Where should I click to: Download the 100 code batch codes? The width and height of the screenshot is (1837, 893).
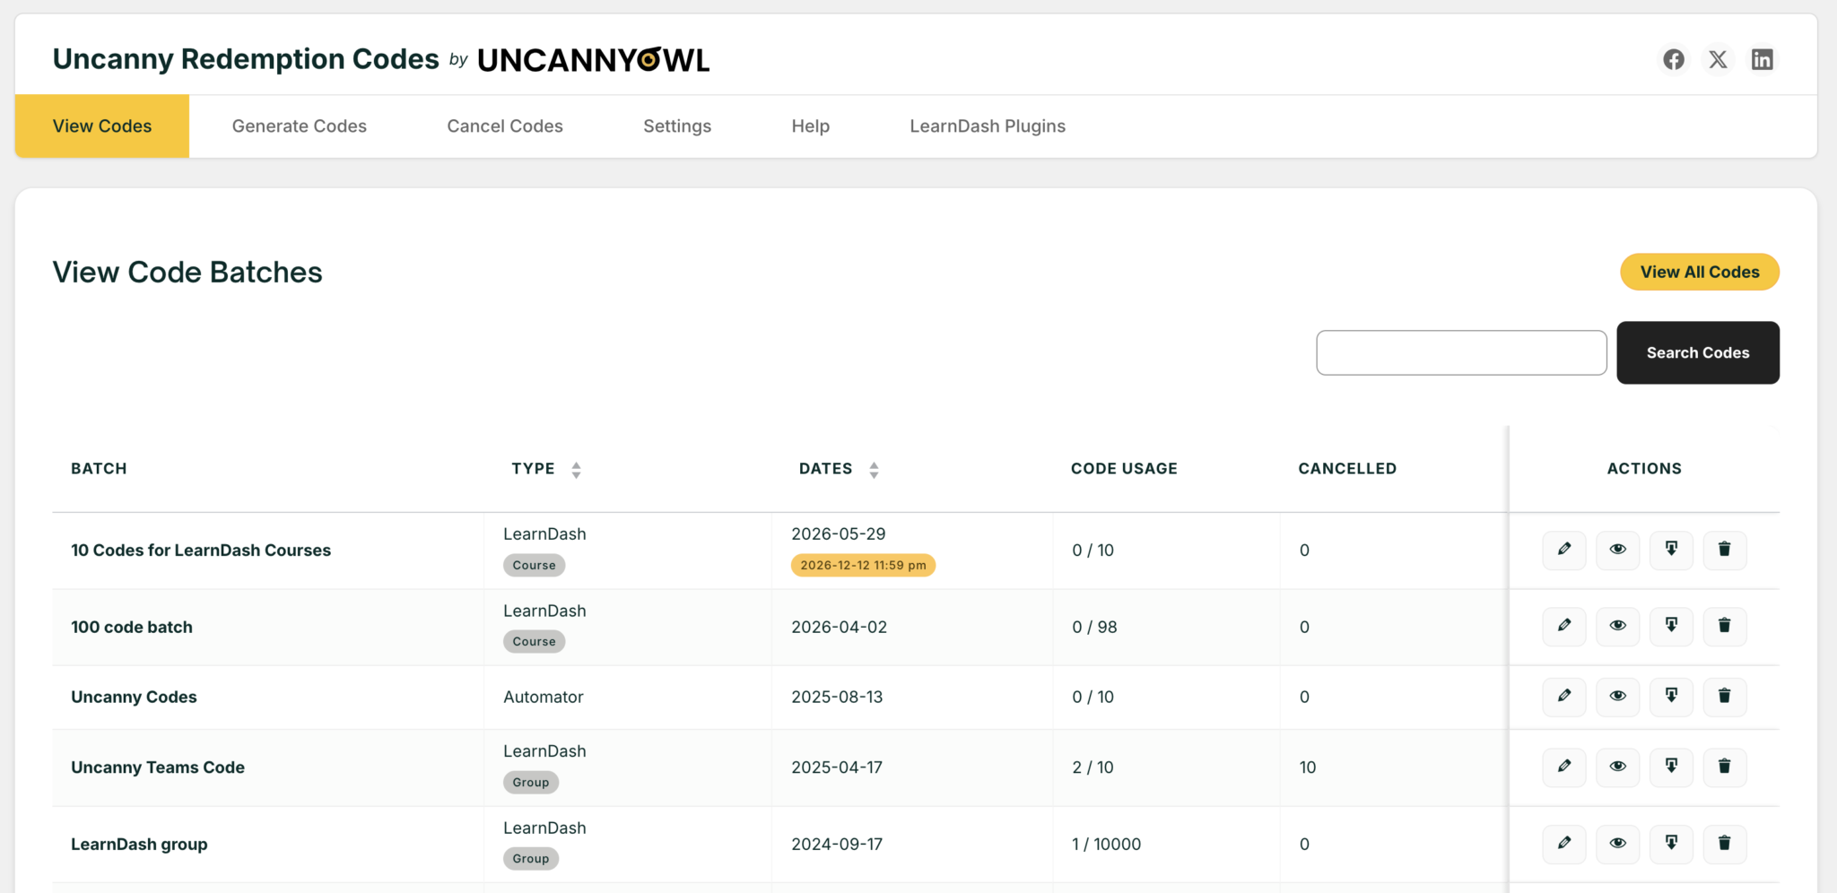[x=1671, y=626]
